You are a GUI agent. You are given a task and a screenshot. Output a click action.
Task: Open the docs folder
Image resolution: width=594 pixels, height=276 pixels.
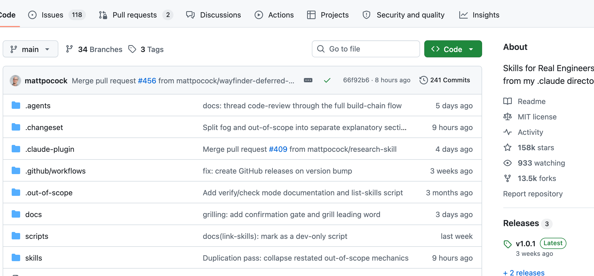34,214
